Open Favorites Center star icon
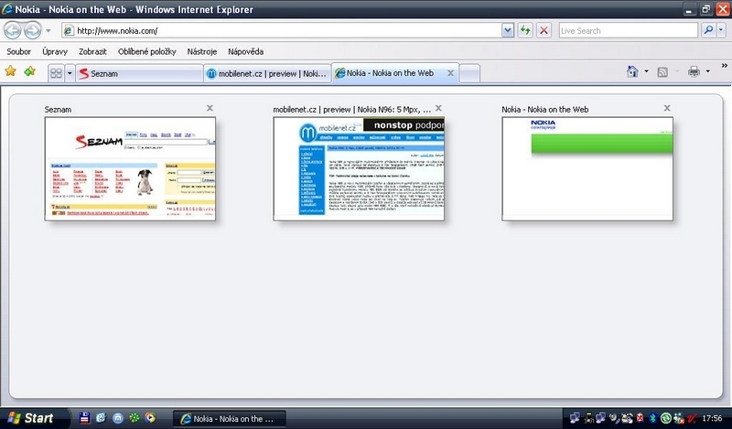The height and width of the screenshot is (429, 732). (11, 71)
